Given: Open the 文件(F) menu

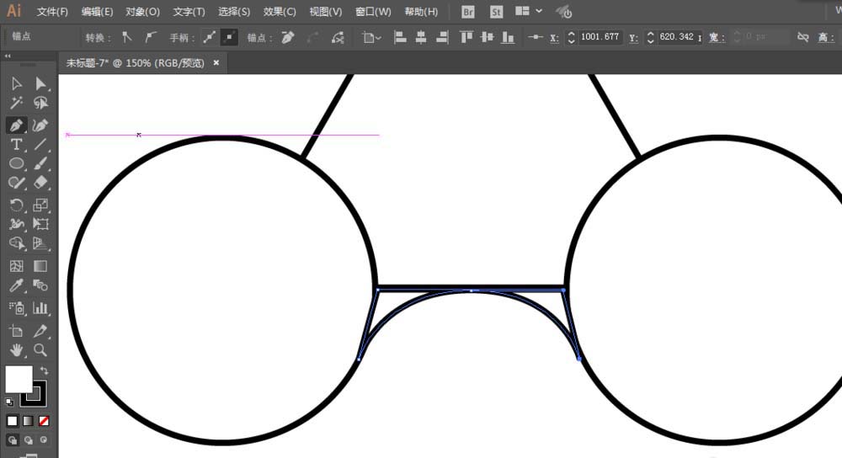Looking at the screenshot, I should click(52, 11).
